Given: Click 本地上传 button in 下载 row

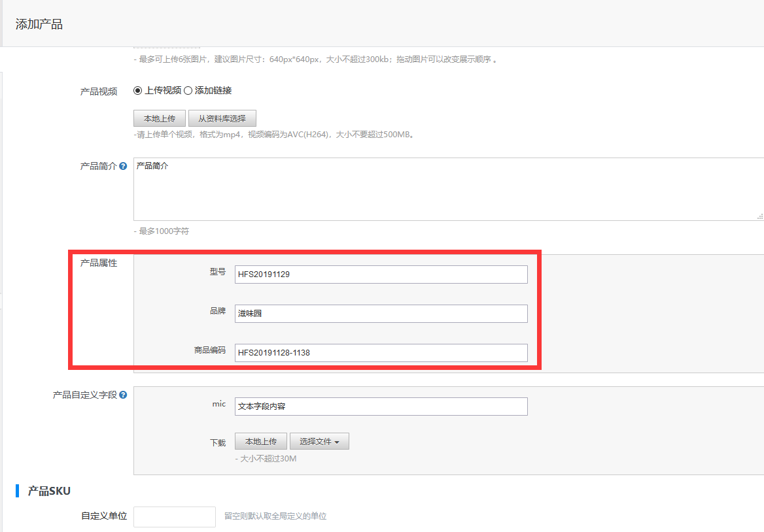Looking at the screenshot, I should (260, 441).
